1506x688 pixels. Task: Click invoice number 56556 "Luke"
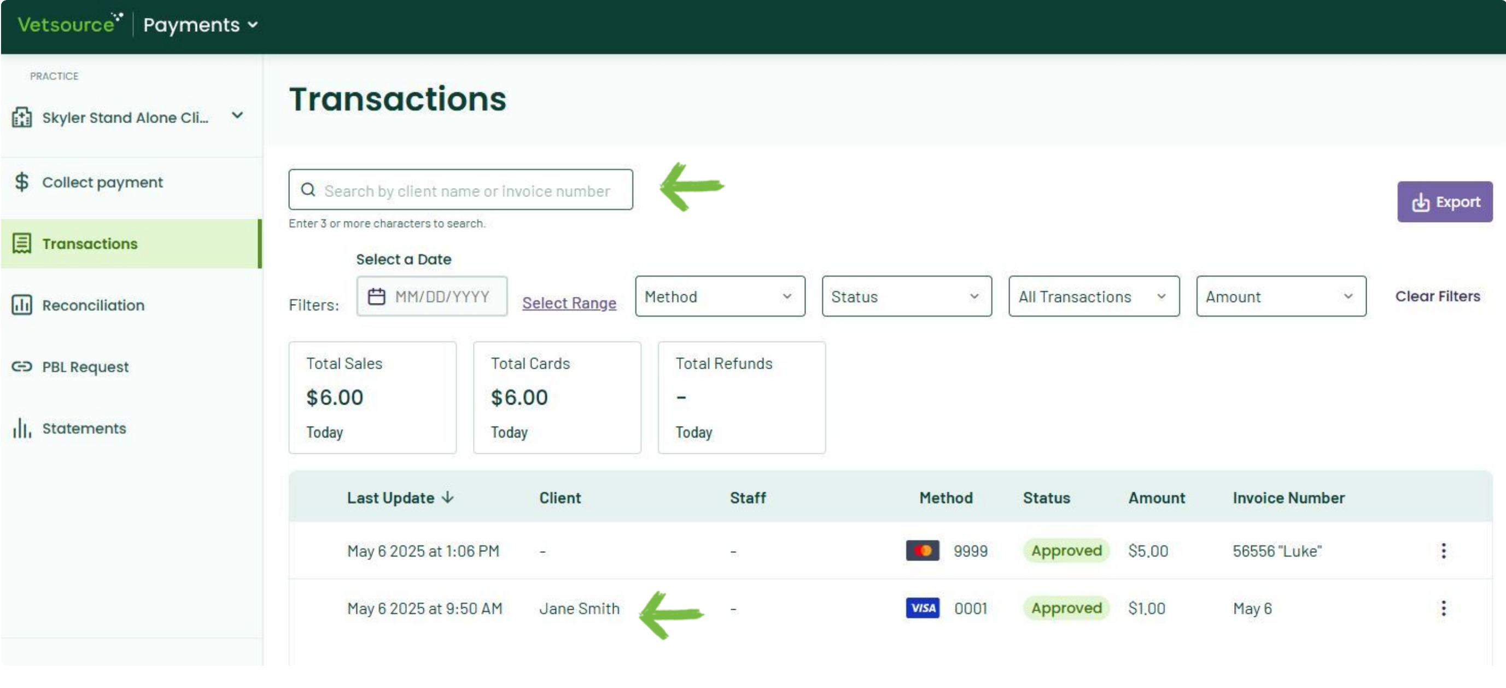coord(1277,551)
